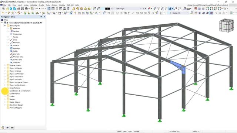This screenshot has height=133, width=237.
Task: Click the Member Sets icon in the tree
Action: pyautogui.click(x=11, y=57)
